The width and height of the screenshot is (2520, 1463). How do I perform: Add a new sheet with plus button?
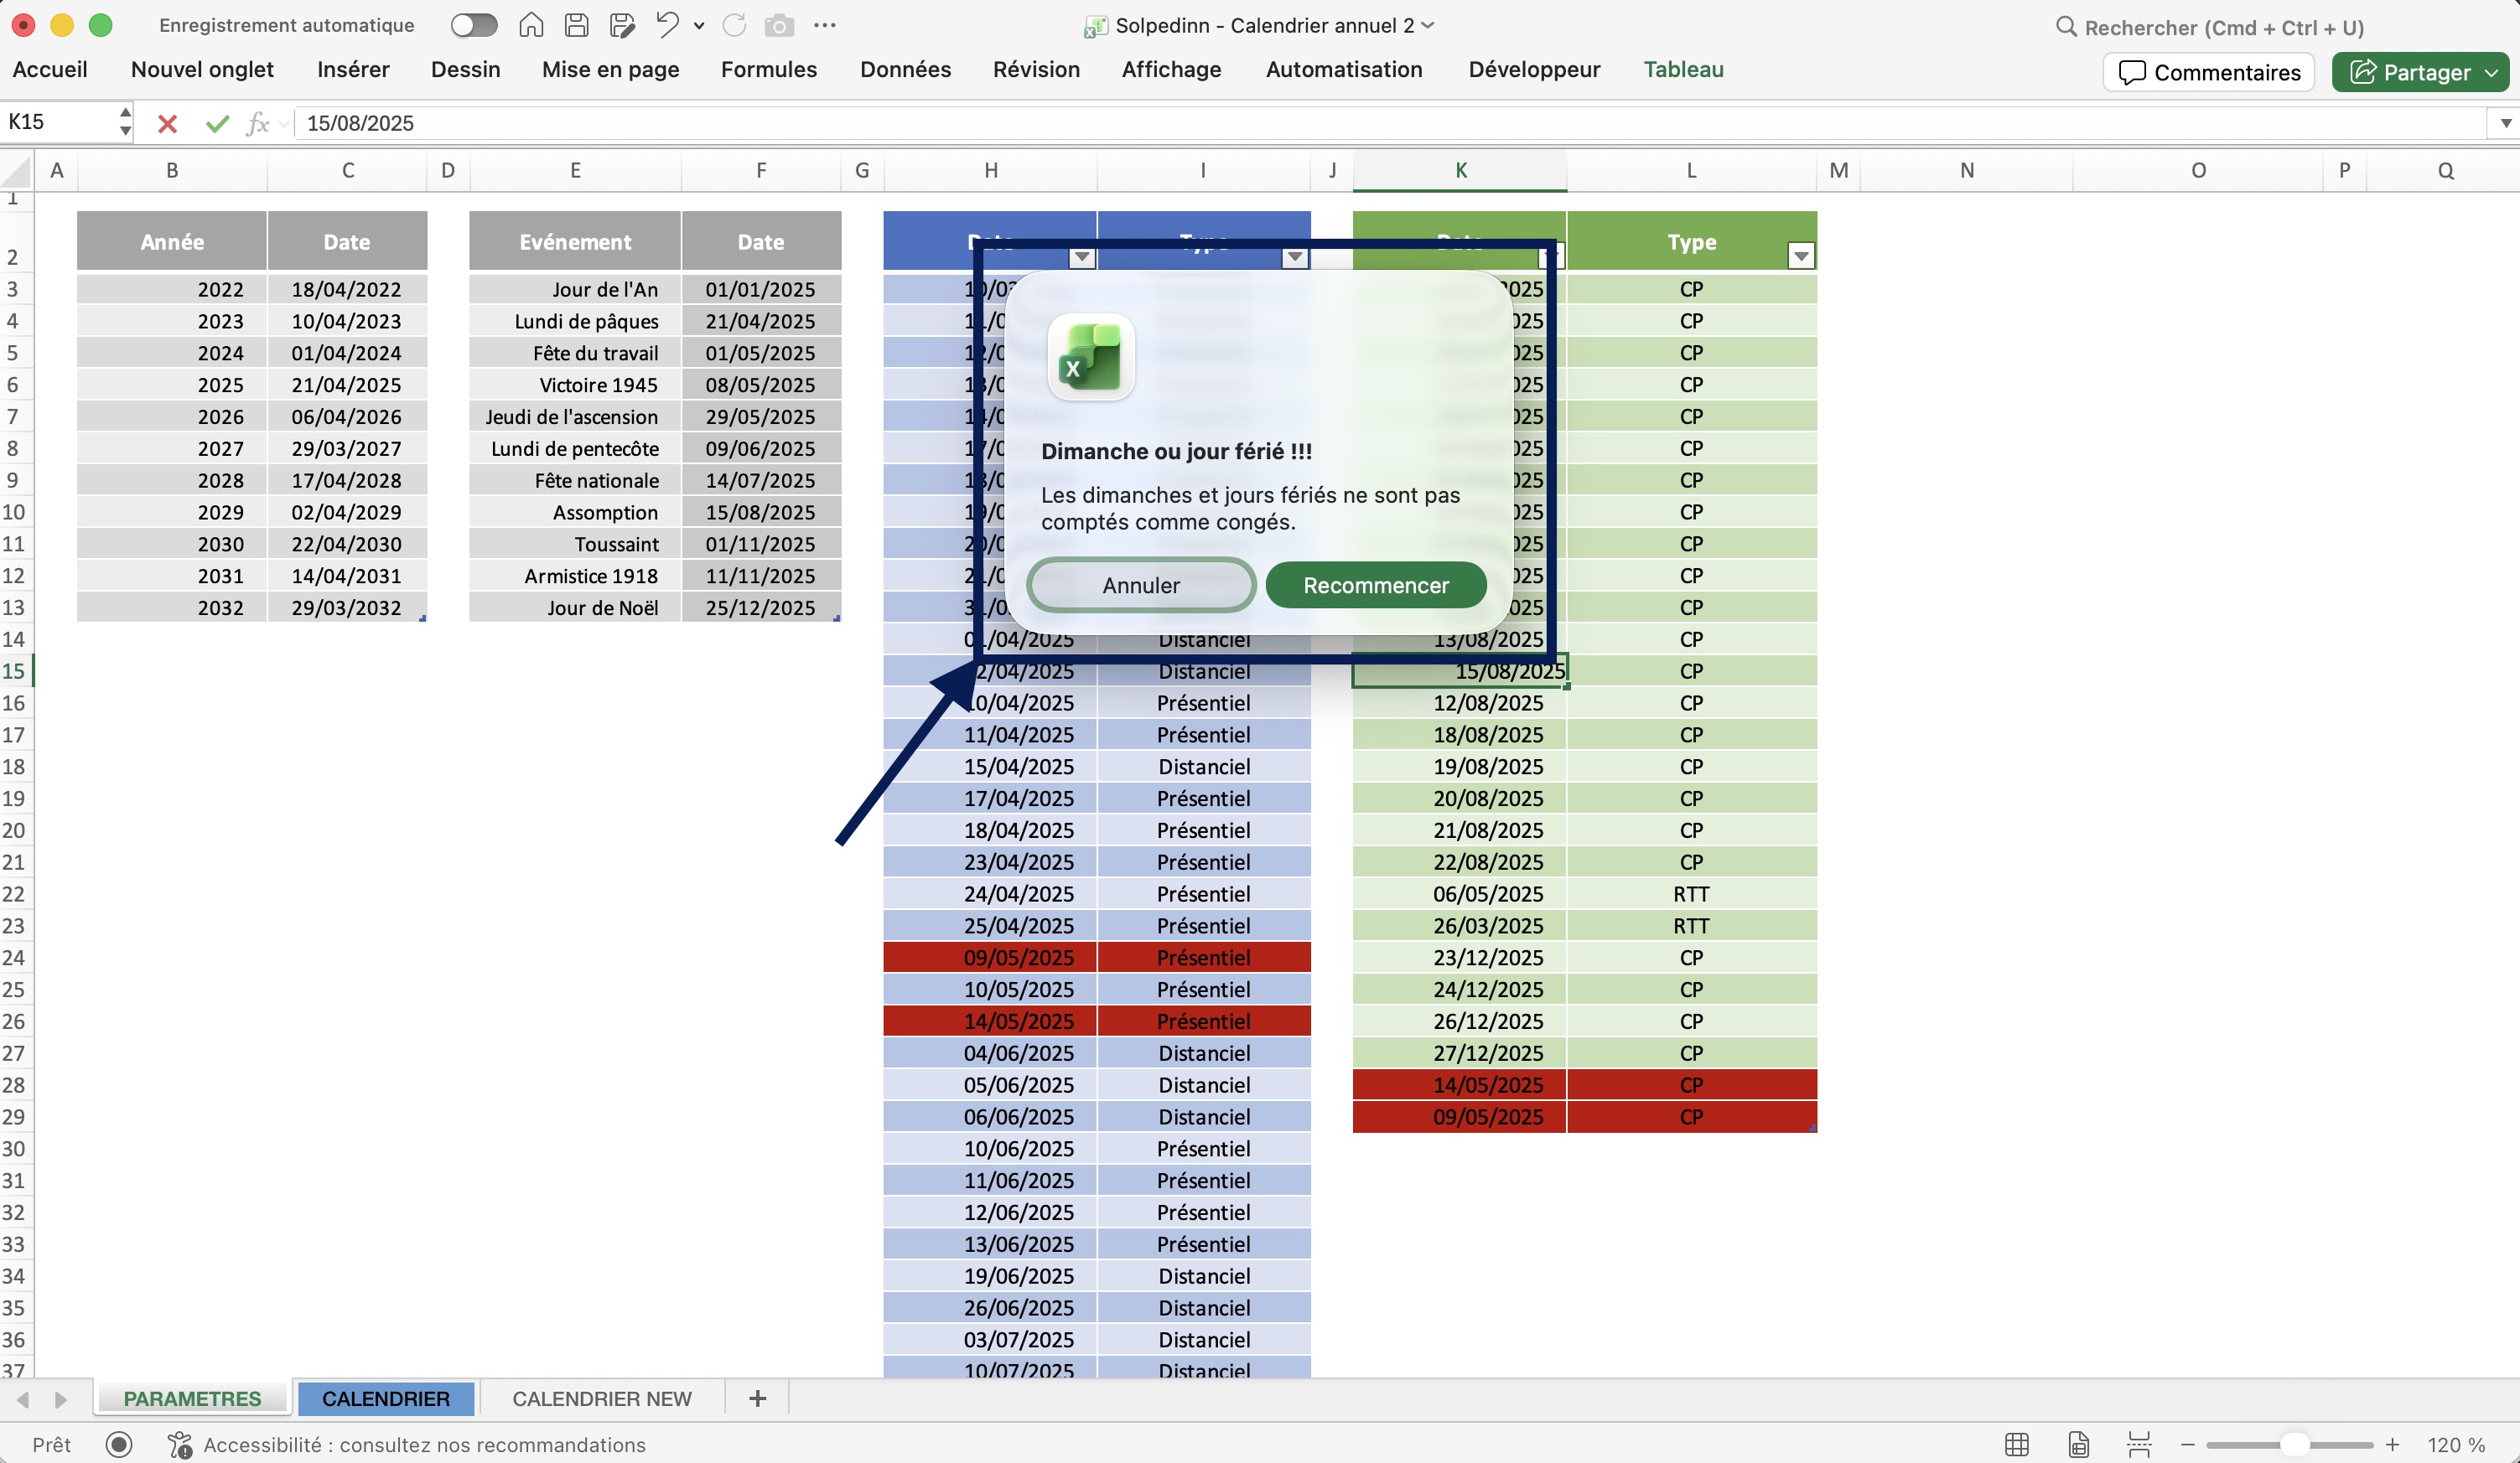[757, 1398]
